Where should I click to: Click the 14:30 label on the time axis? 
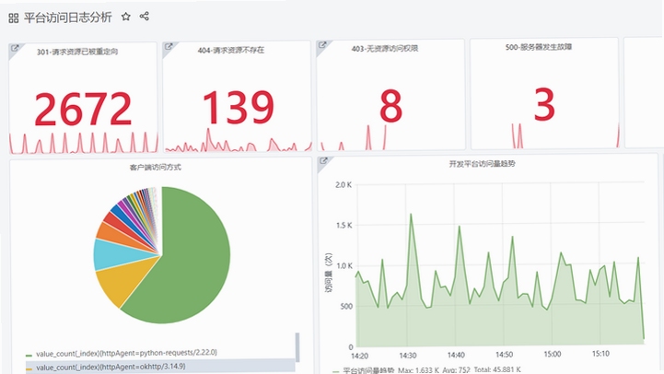(x=407, y=355)
